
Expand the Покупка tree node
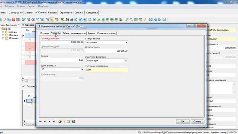3,35
